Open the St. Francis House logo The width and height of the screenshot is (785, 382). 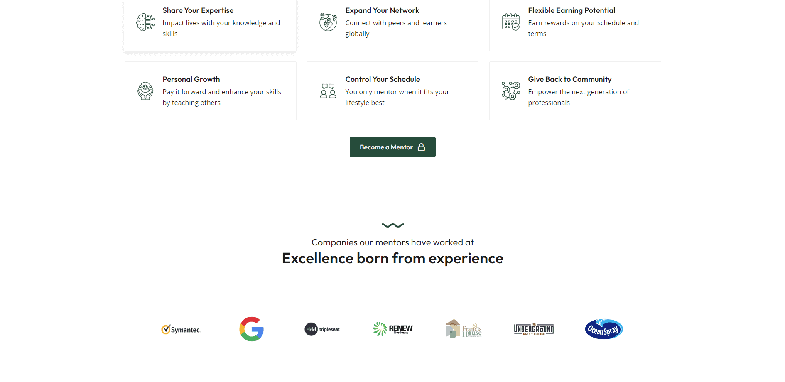click(464, 329)
